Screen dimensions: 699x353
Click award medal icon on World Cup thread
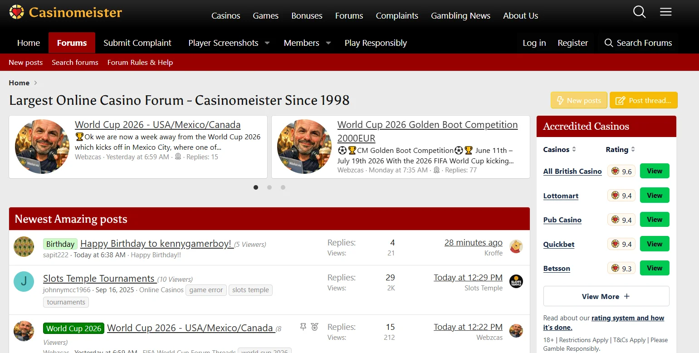click(315, 327)
